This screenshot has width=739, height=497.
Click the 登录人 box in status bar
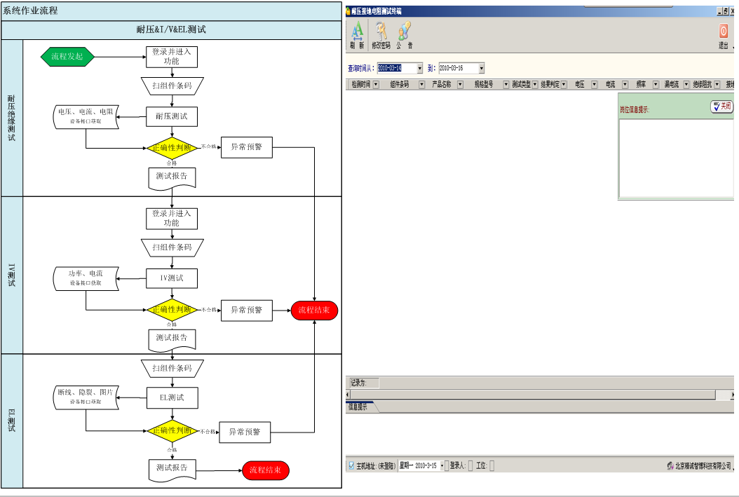coord(470,465)
